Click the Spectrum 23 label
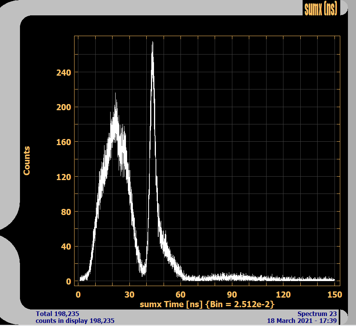Screen dimensions: 356x326 tap(317, 314)
